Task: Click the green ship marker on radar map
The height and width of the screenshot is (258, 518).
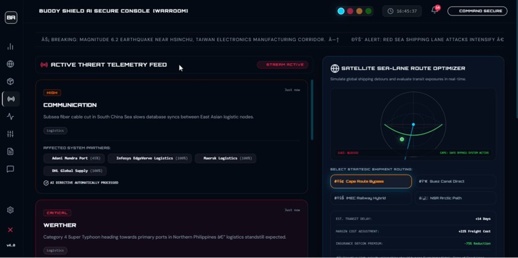Action: [402, 139]
